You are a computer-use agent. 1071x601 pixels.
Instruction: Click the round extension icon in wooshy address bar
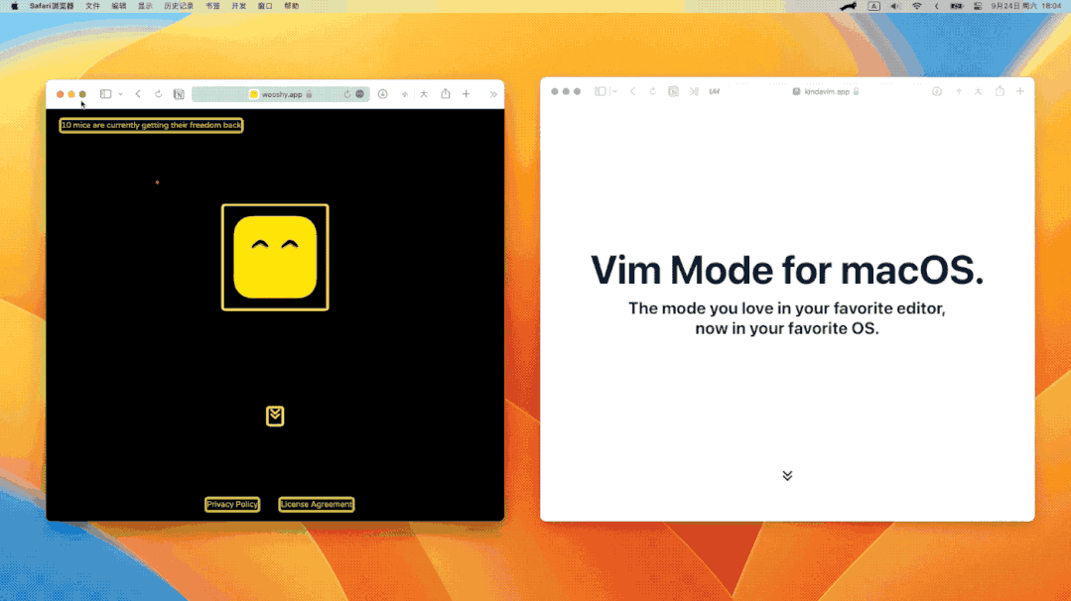coord(360,94)
